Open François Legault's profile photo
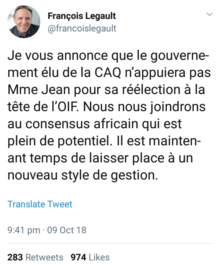This screenshot has width=220, height=265. pos(24,22)
